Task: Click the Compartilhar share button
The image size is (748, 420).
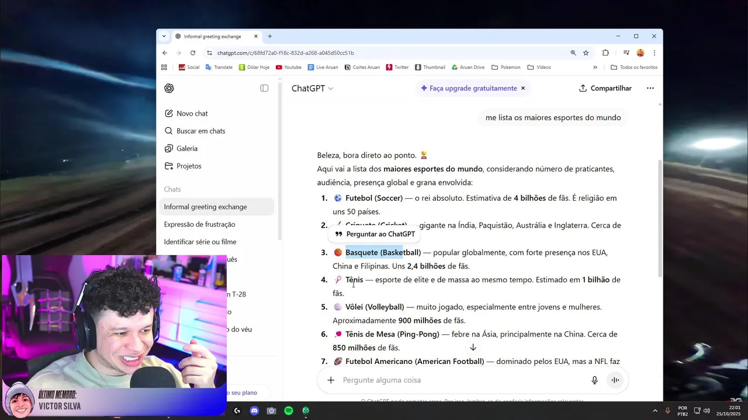Action: point(605,88)
